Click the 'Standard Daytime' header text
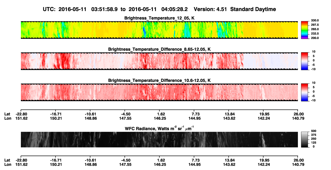The height and width of the screenshot is (170, 331). (253, 9)
